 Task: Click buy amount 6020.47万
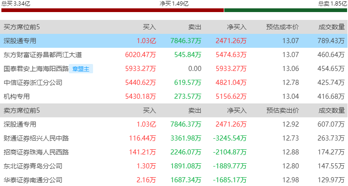[x=141, y=55]
